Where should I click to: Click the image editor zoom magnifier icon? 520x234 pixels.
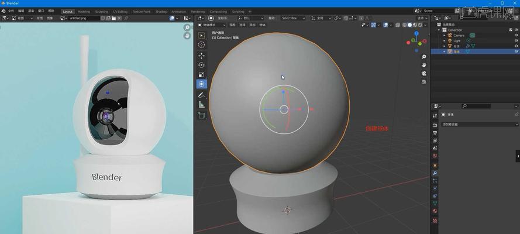(187, 27)
